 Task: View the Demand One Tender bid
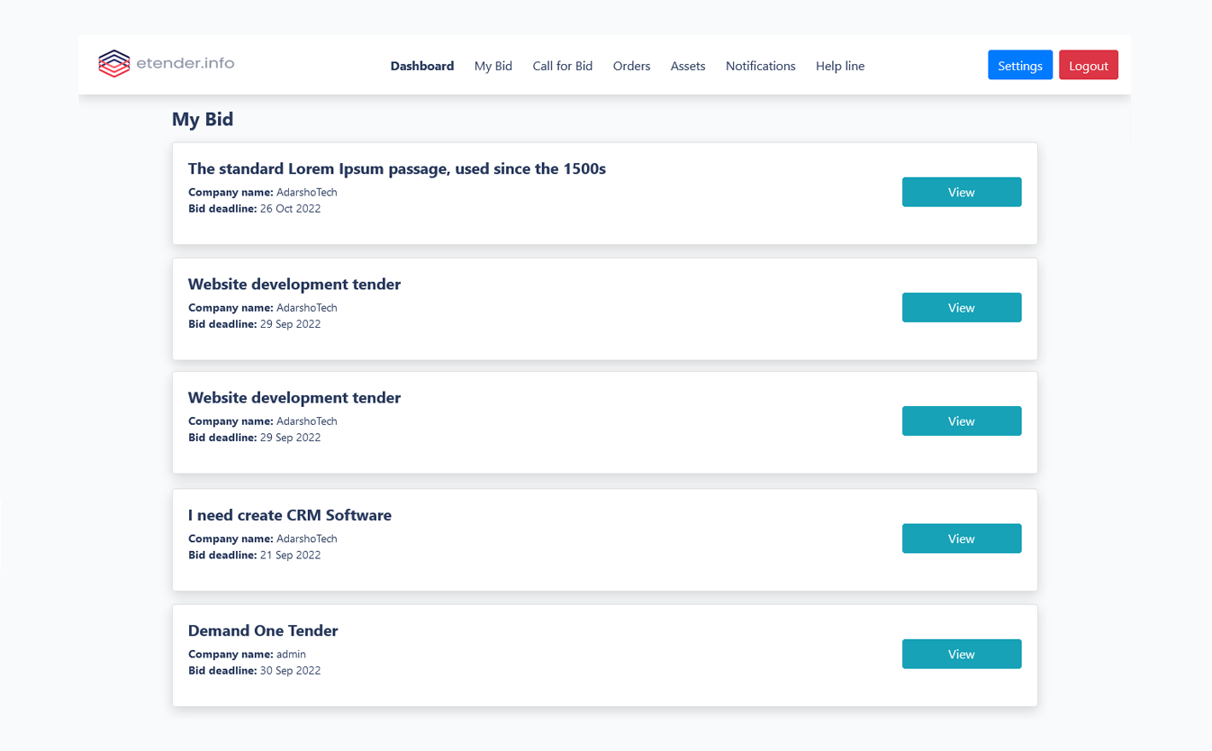tap(962, 654)
